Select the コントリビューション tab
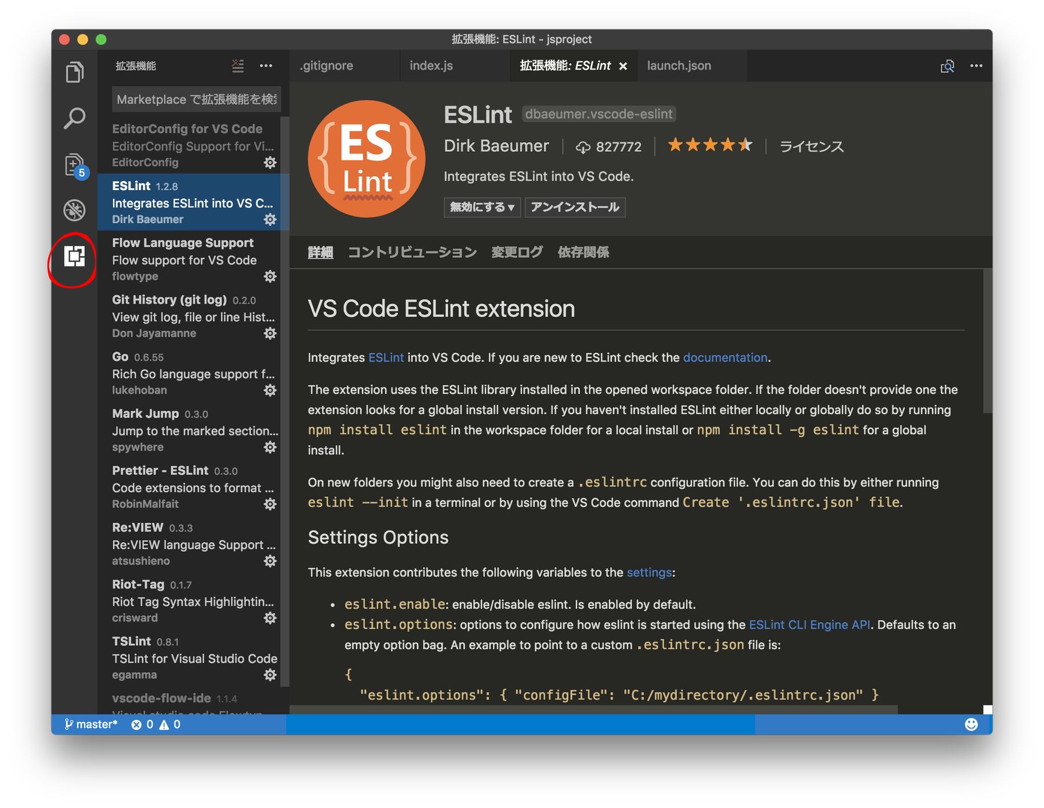This screenshot has height=808, width=1044. 412,252
